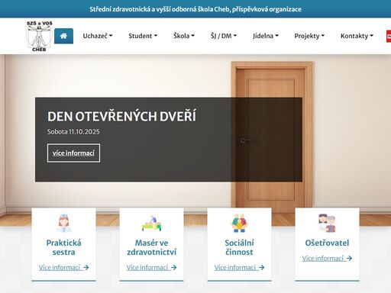Expand the Student dropdown menu
Image resolution: width=391 pixels, height=293 pixels.
(x=143, y=36)
